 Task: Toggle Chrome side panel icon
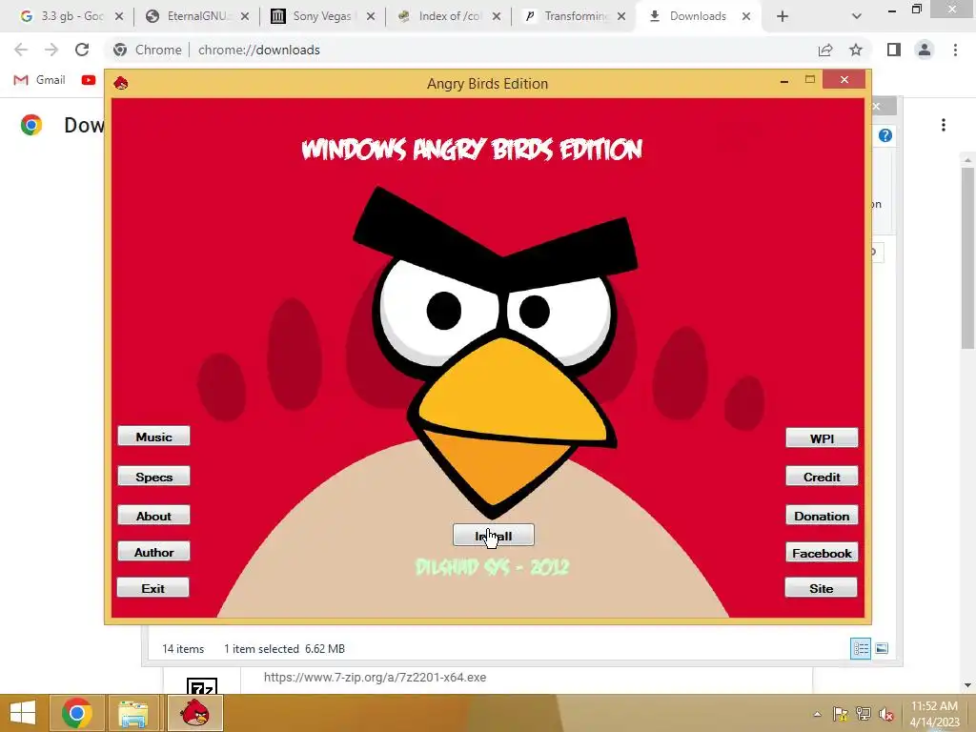click(x=894, y=50)
